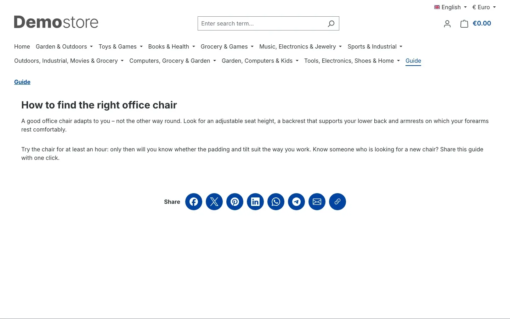The height and width of the screenshot is (319, 510).
Task: Click the 'How to find the right office chair' heading
Action: click(99, 105)
